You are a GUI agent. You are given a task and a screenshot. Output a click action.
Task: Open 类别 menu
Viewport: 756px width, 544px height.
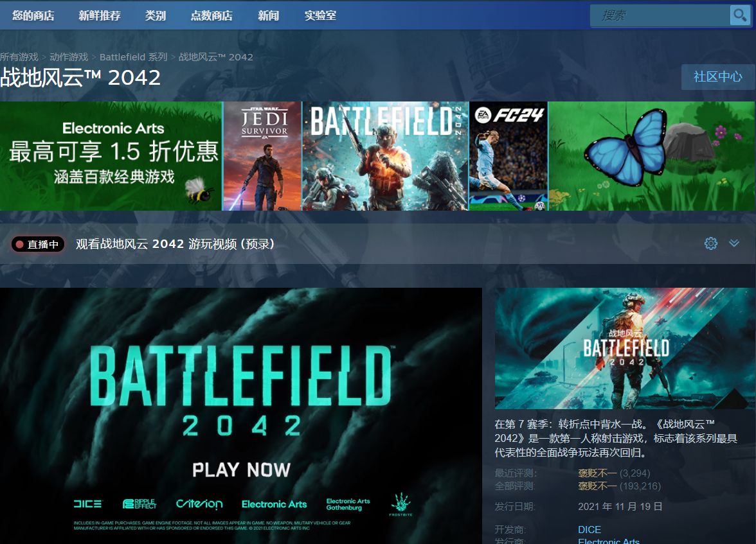(156, 15)
